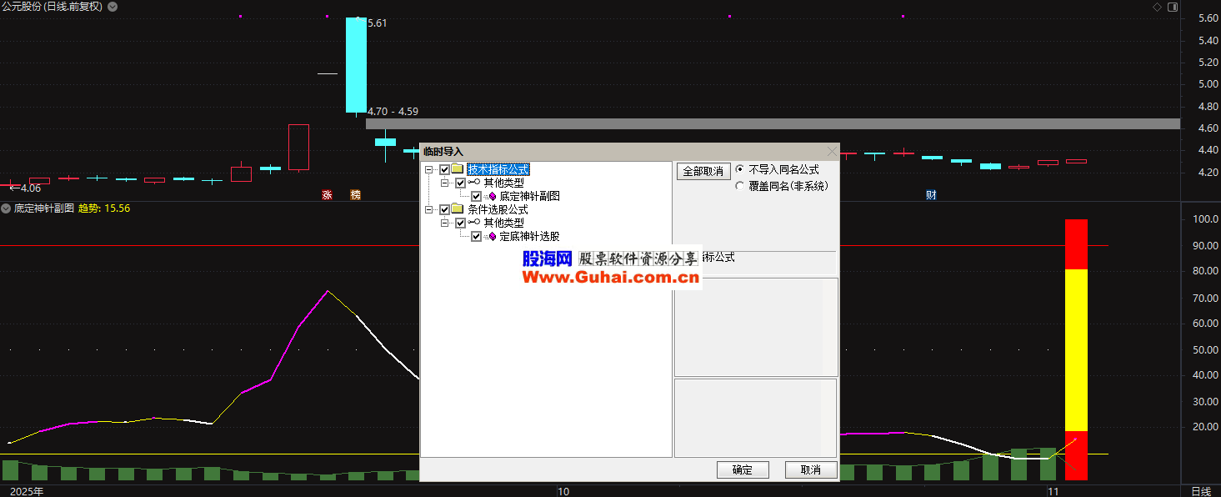Uncheck the 底定神针副图 checkbox
The height and width of the screenshot is (497, 1221).
click(x=476, y=196)
